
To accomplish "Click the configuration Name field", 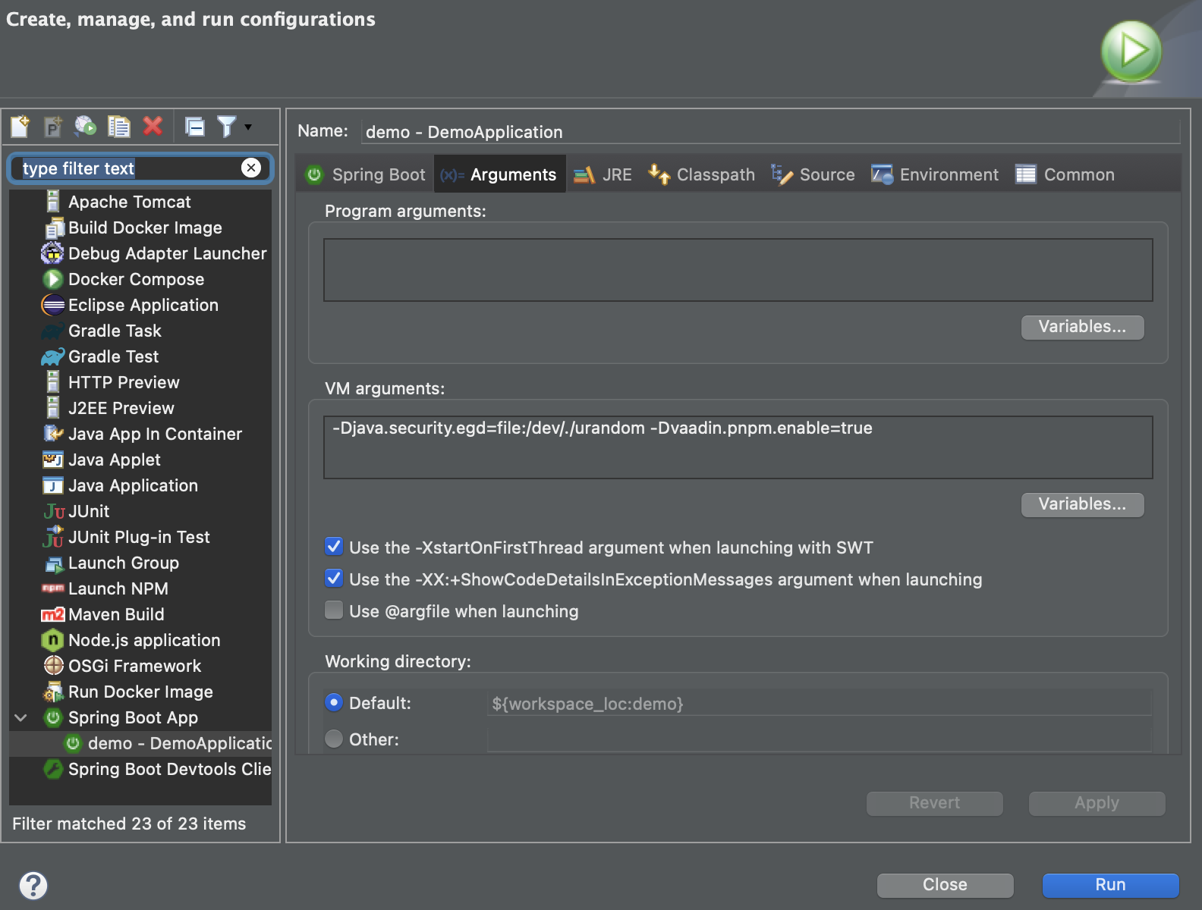I will pos(770,132).
